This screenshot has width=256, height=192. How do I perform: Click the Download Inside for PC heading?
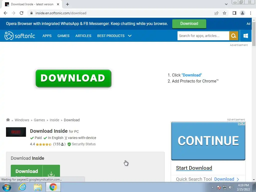[x=54, y=131]
